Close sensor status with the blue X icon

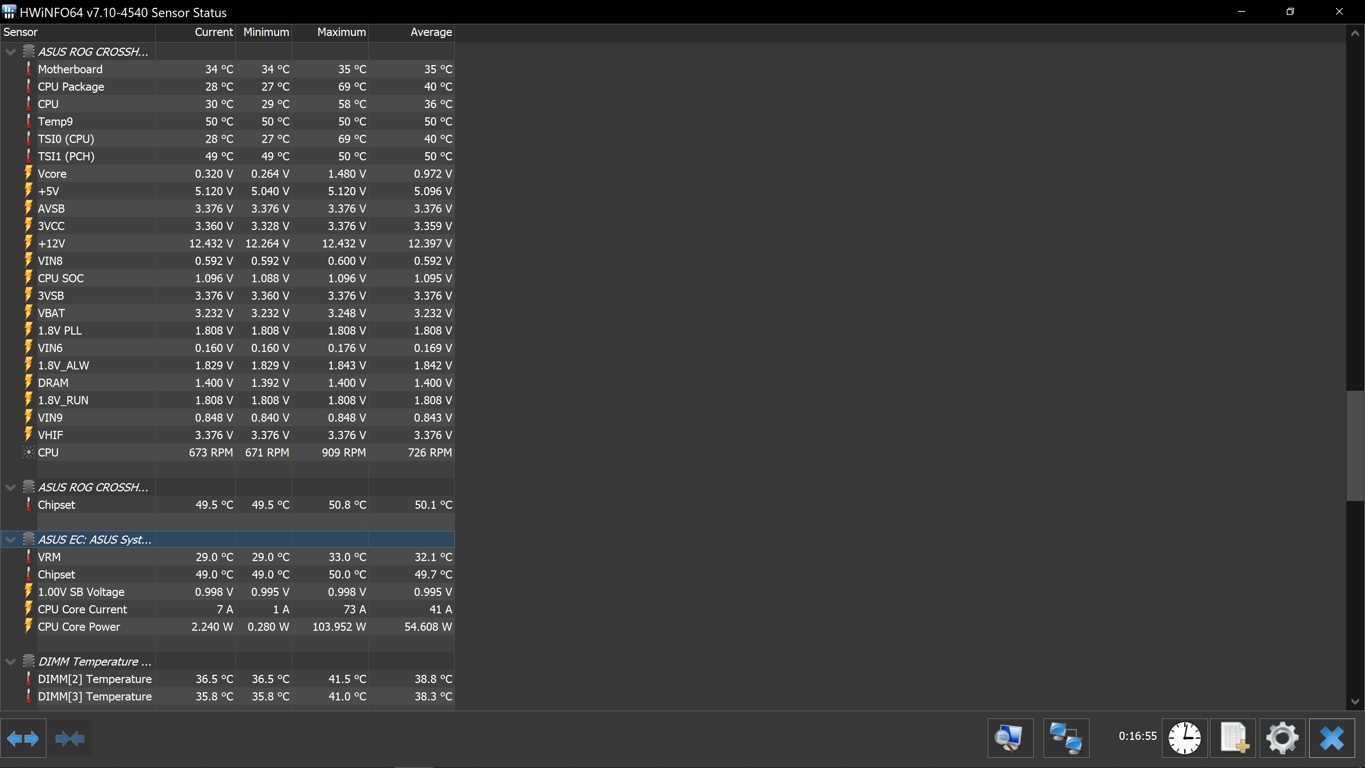(x=1332, y=738)
